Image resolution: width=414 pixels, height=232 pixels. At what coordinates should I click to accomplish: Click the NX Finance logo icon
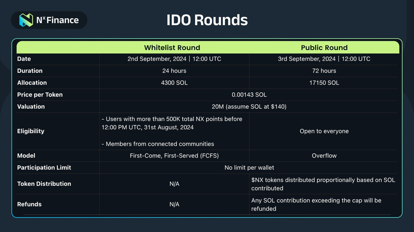click(26, 20)
